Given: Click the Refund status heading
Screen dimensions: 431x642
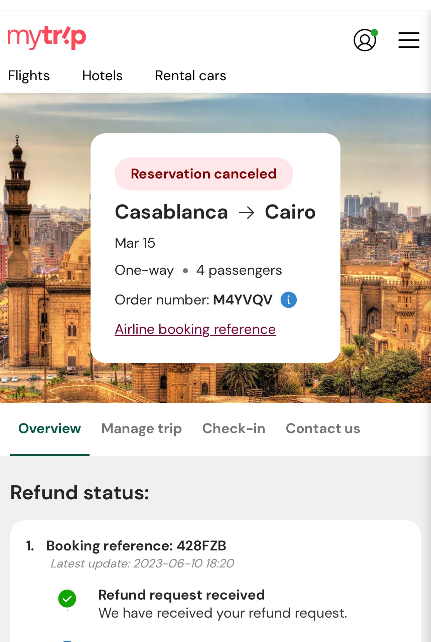Looking at the screenshot, I should 80,493.
